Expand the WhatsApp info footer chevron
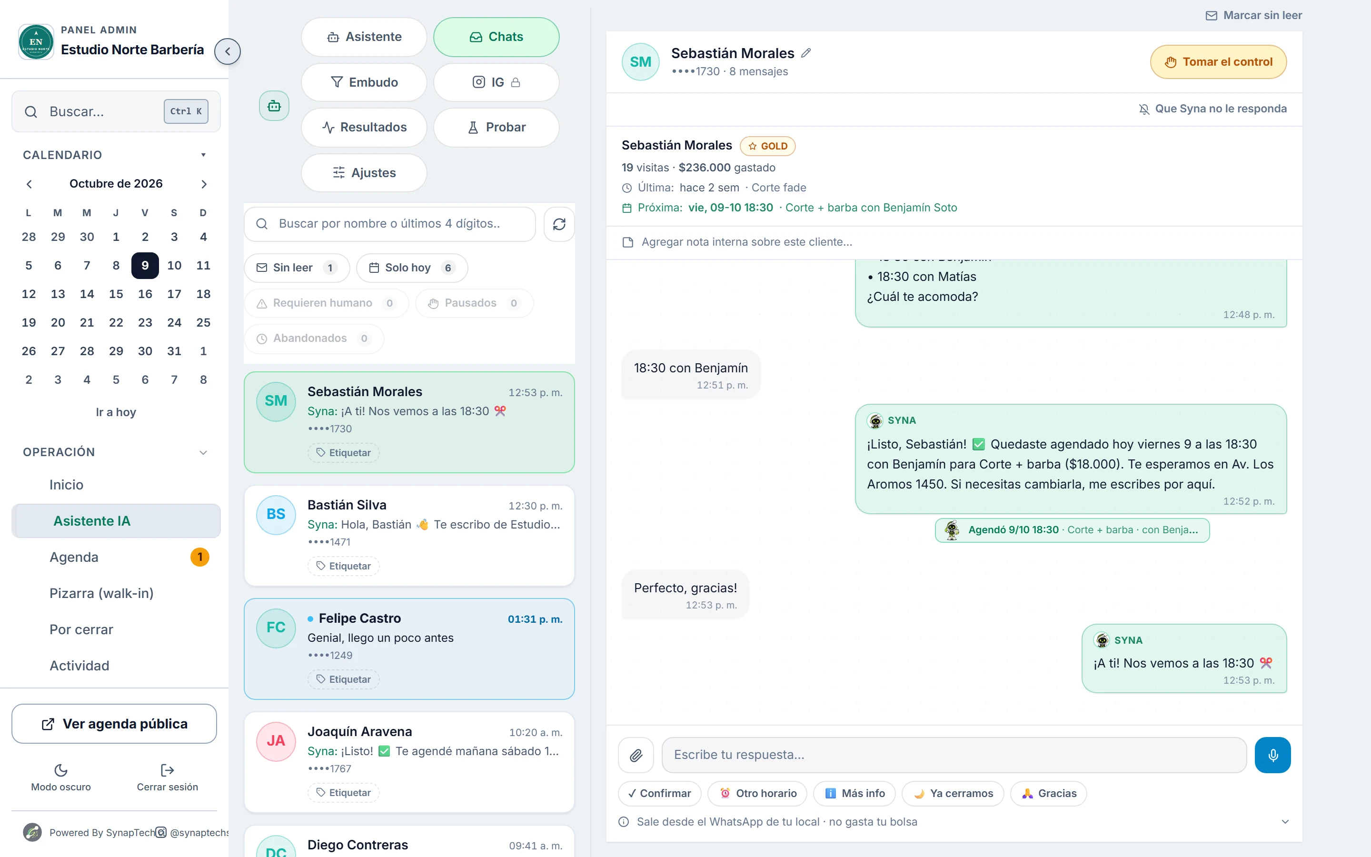The image size is (1371, 857). [1285, 822]
